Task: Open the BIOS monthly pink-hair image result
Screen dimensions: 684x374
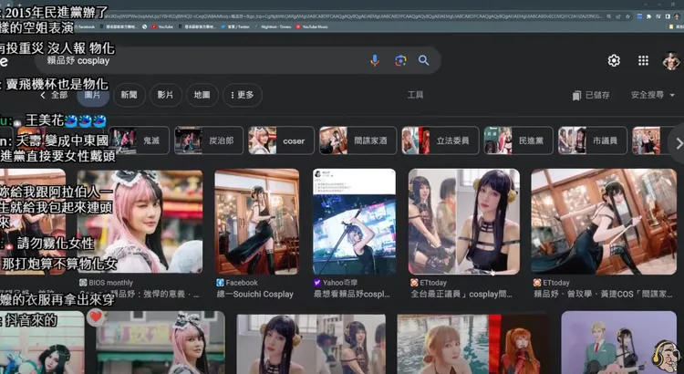Action: click(x=140, y=222)
